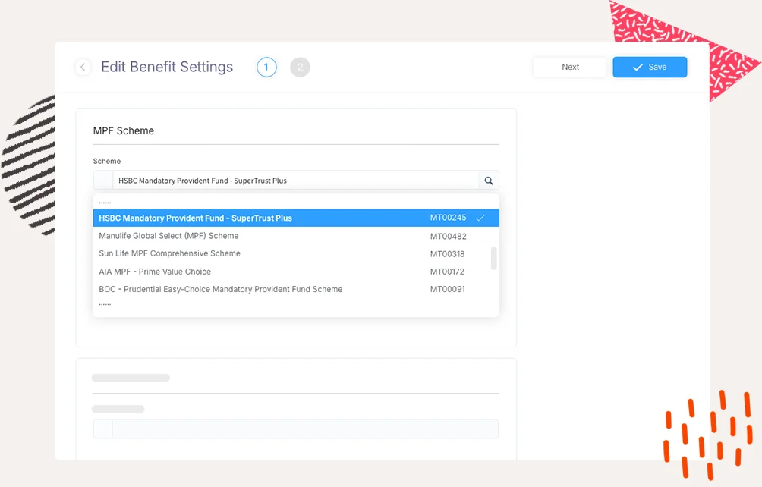Click the top ellipsis row in dropdown
The image size is (762, 487).
pos(105,203)
